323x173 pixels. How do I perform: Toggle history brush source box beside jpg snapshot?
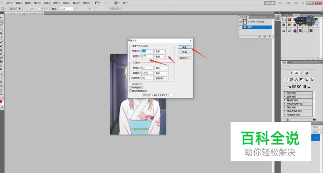(x=240, y=22)
